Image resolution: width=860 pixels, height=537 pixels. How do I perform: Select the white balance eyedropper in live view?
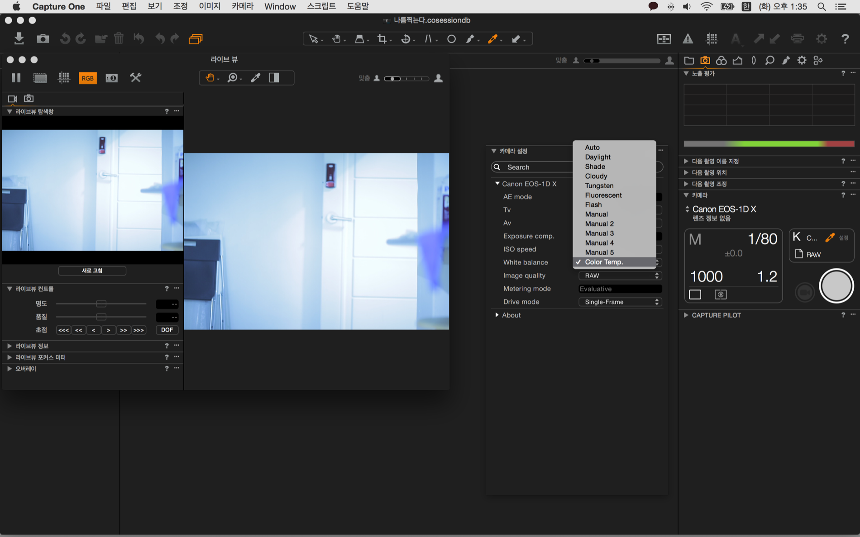point(256,78)
